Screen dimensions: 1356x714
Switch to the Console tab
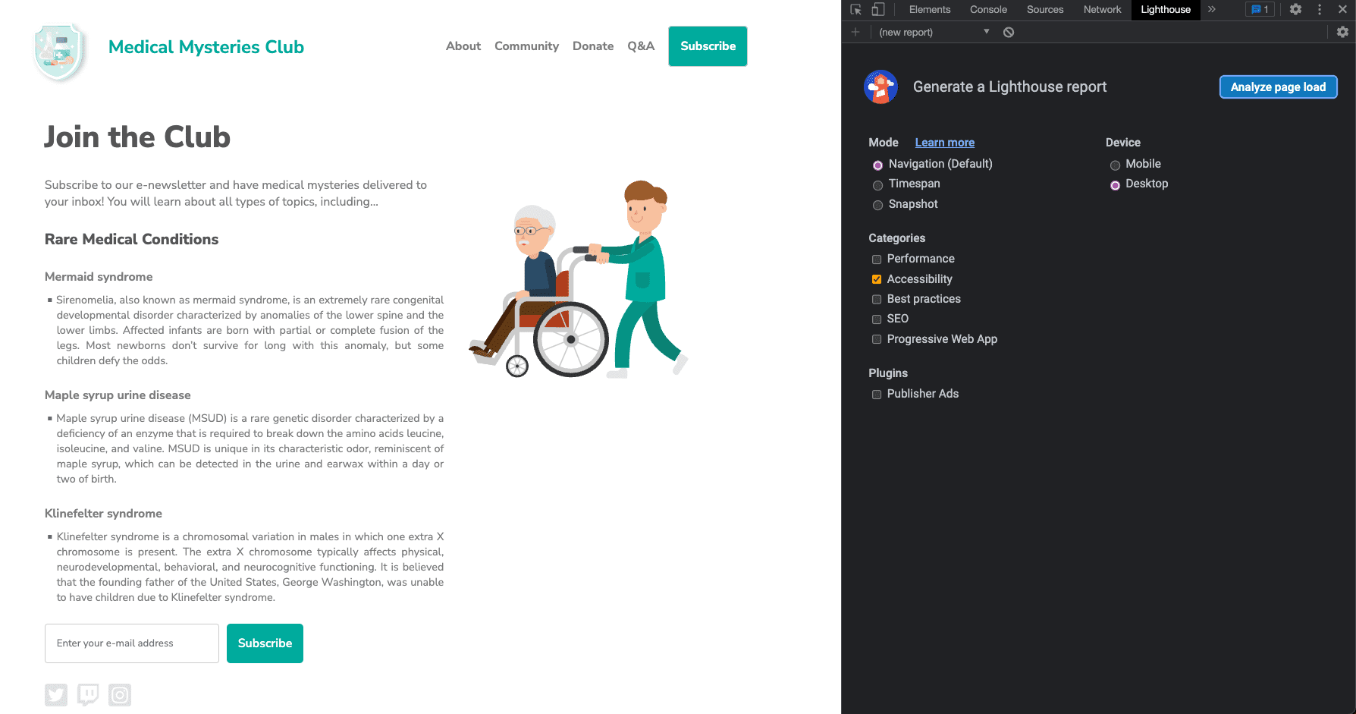988,10
